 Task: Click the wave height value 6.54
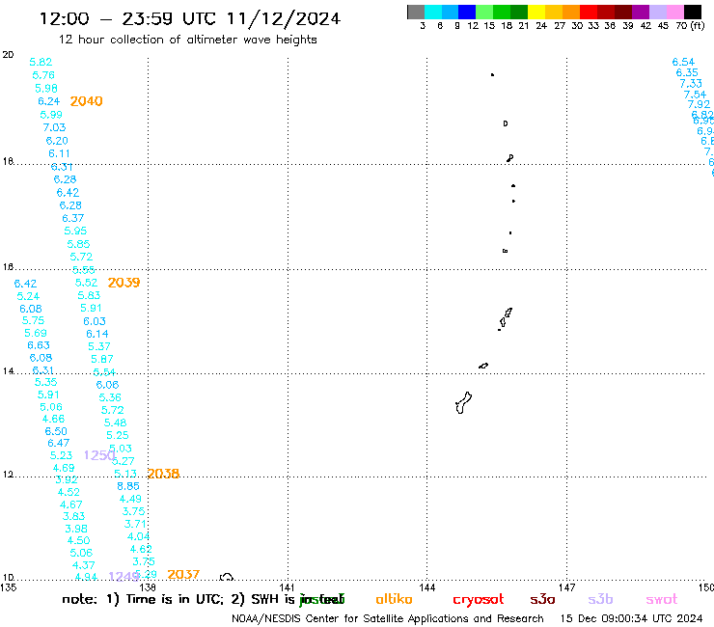click(x=683, y=62)
